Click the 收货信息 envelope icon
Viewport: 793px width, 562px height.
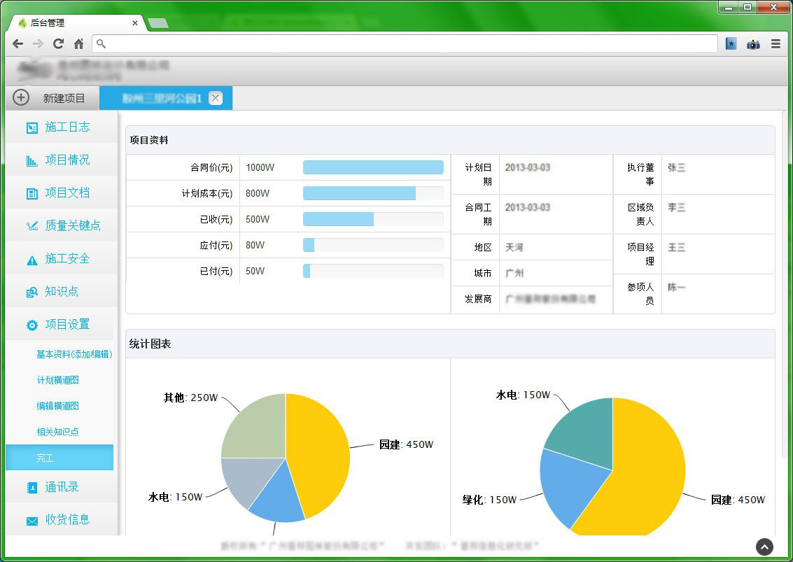pyautogui.click(x=32, y=520)
